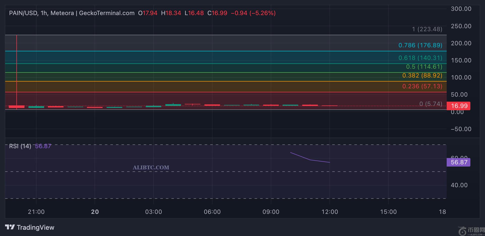Select the 0.618 (140.31) Fibonacci level label
Screen dimensions: 485x236
pos(420,58)
